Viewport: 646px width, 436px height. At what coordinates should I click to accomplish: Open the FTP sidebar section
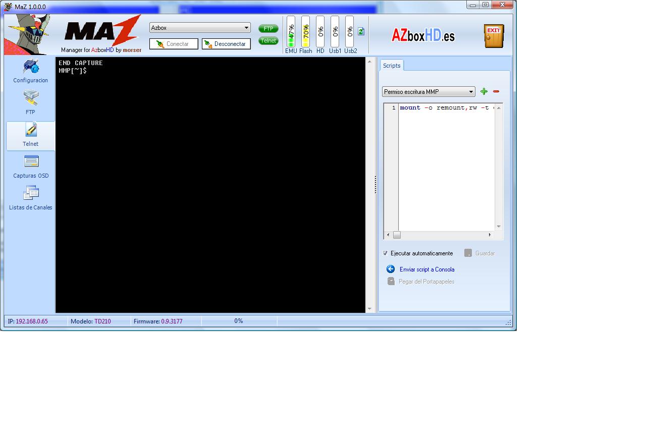click(x=30, y=102)
